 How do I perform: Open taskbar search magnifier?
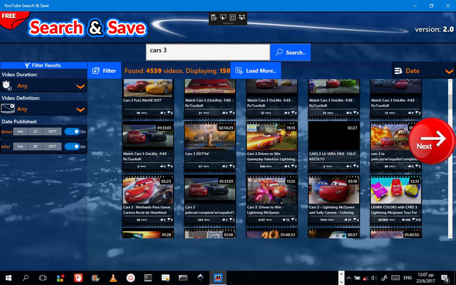point(25,278)
